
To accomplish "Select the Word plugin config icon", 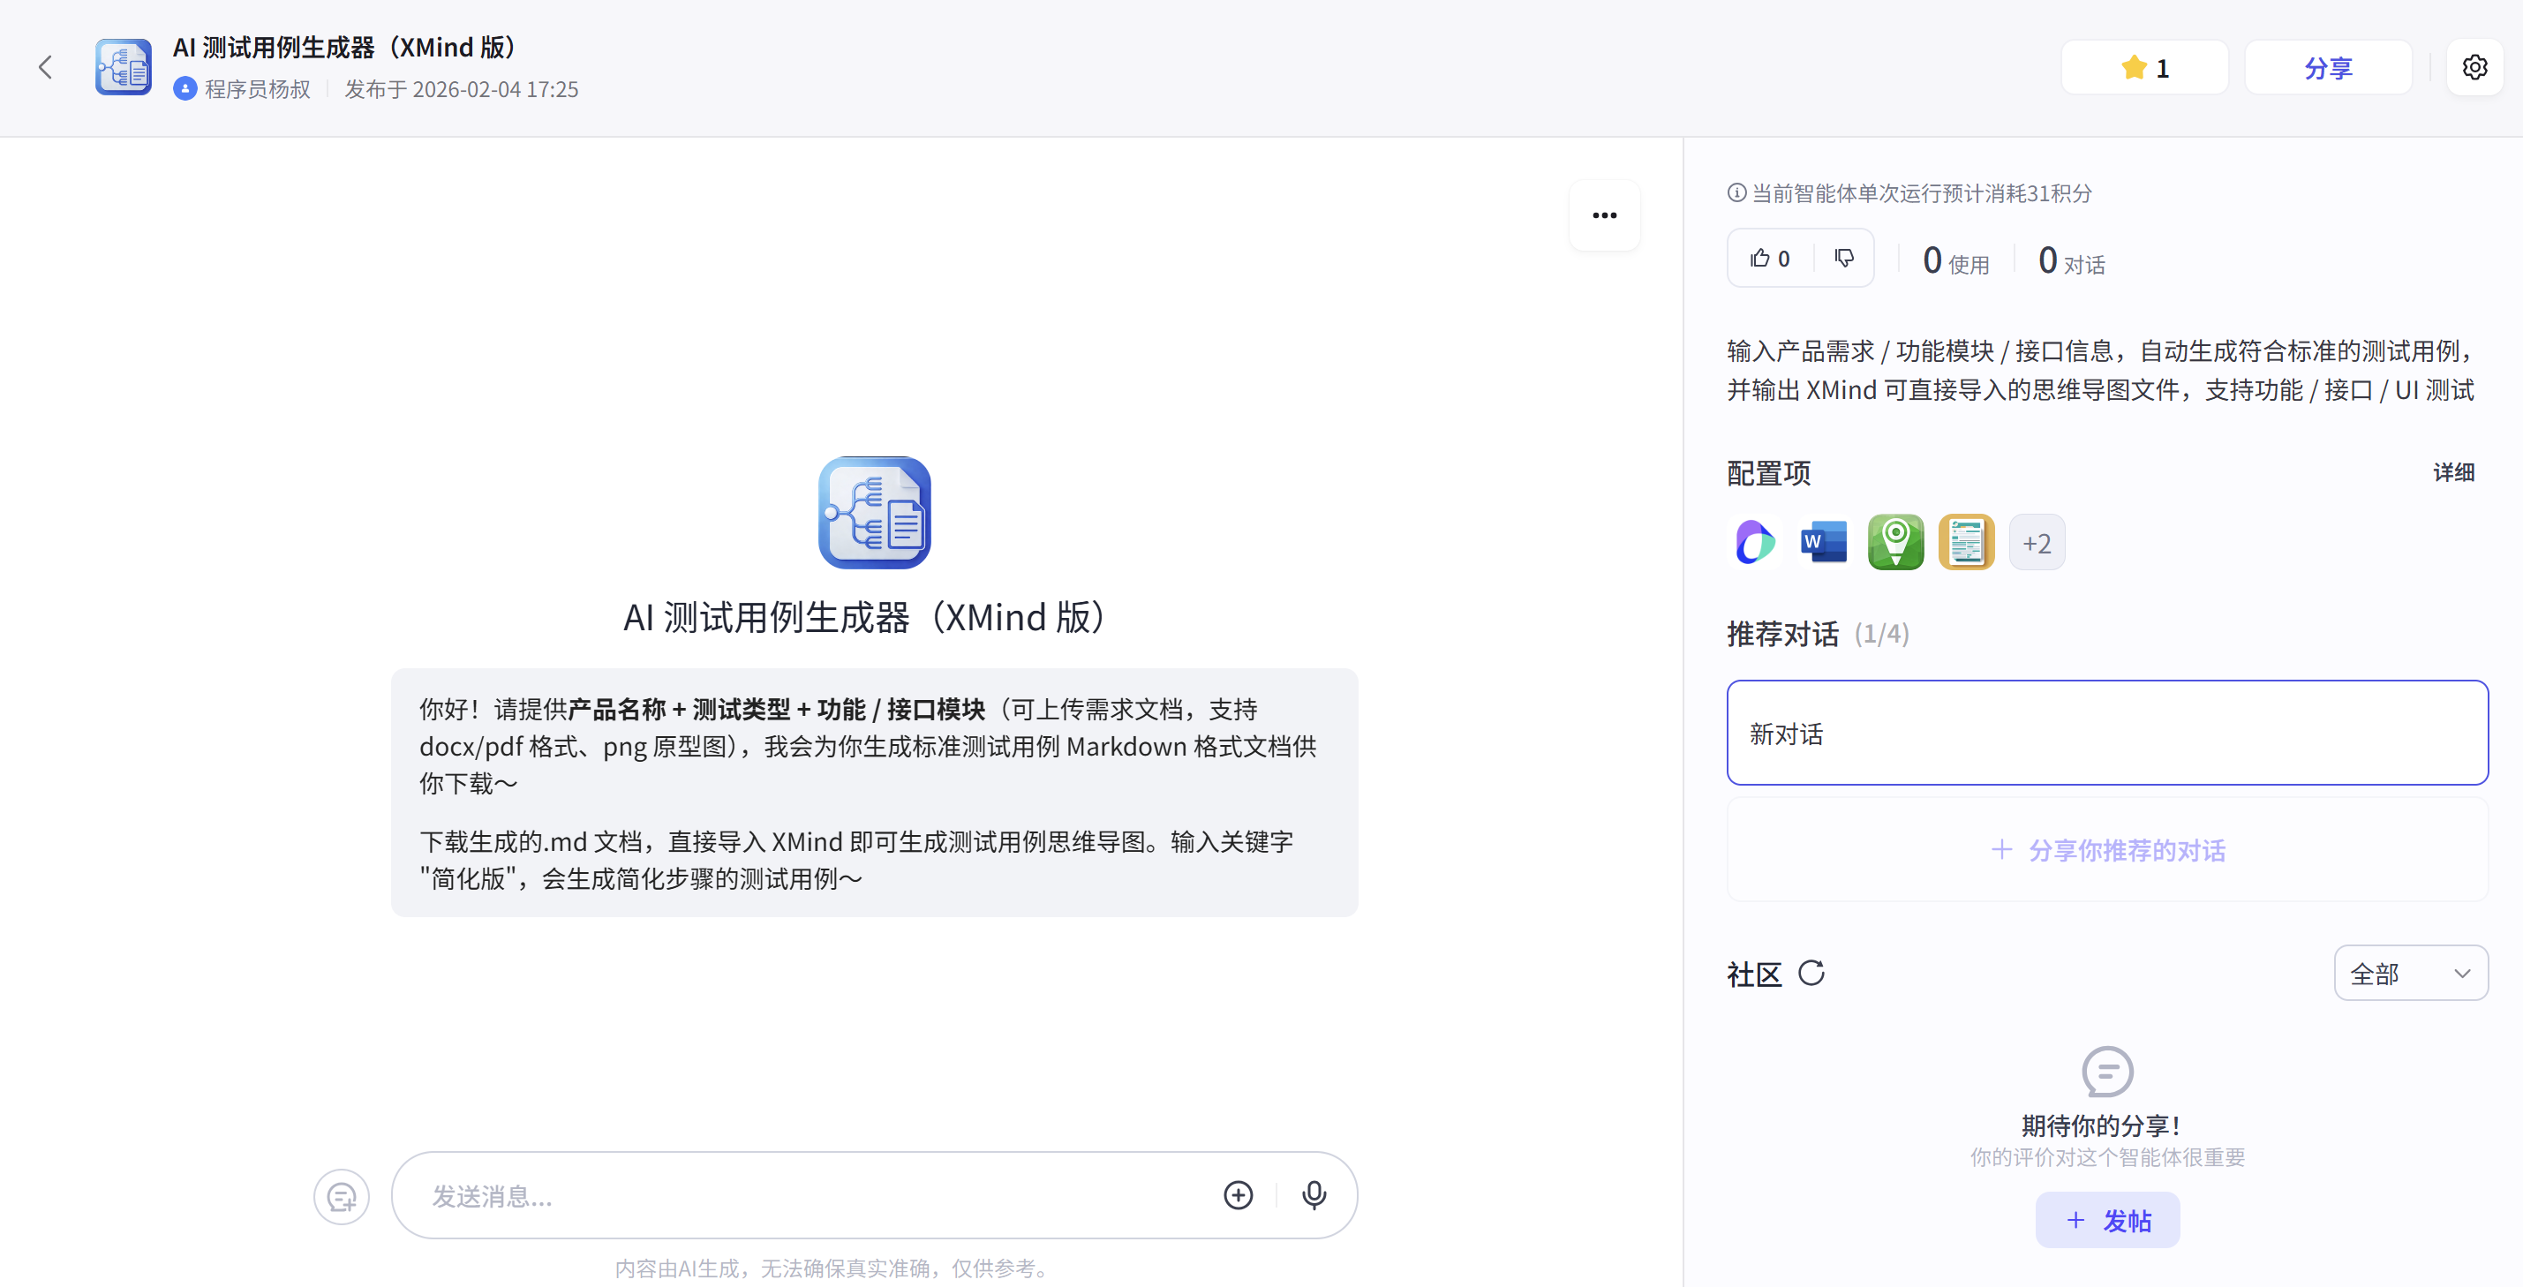I will pyautogui.click(x=1825, y=543).
